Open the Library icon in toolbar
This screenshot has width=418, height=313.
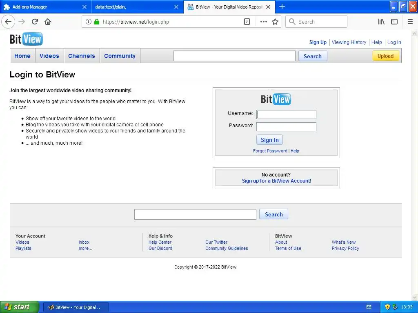tap(381, 22)
